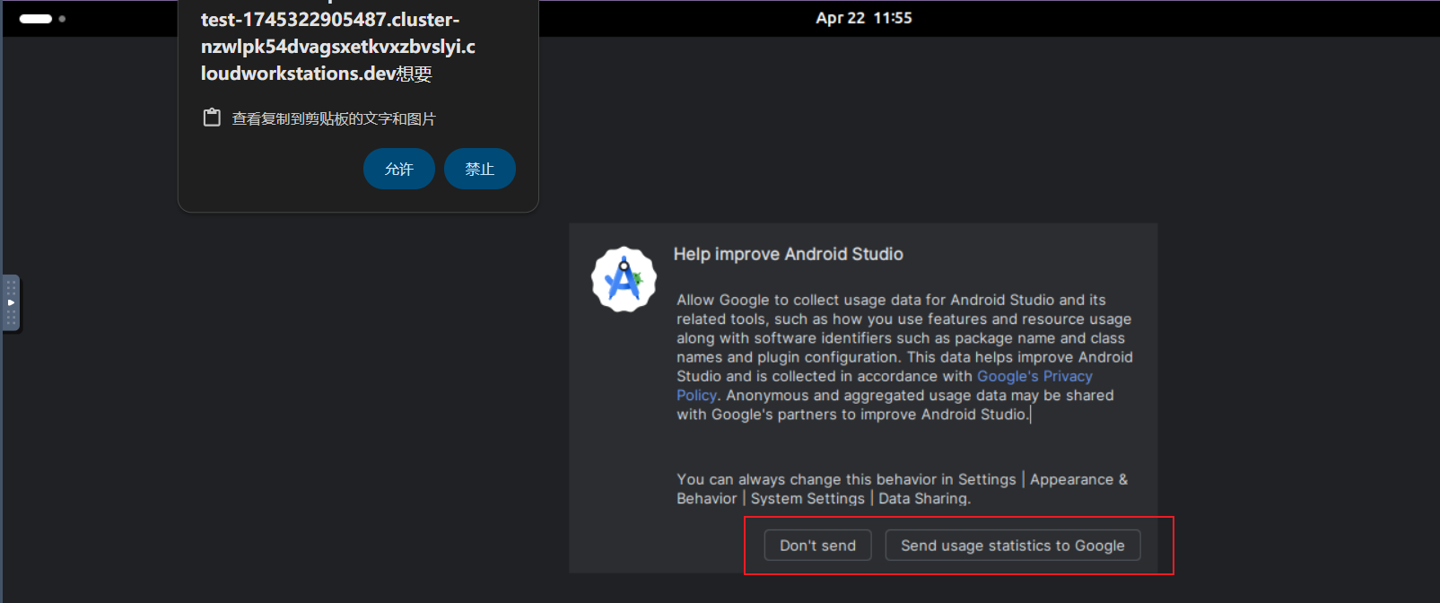Open the Apr 22 date in top bar
Viewport: 1440px width, 603px height.
tap(840, 18)
